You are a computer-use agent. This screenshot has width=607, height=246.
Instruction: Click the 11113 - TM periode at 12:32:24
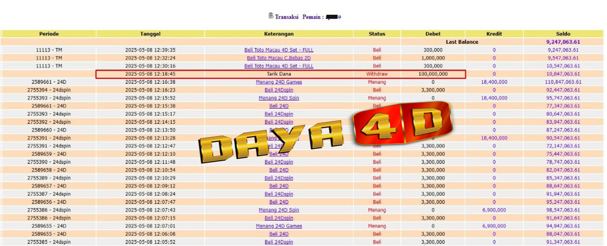(49, 58)
